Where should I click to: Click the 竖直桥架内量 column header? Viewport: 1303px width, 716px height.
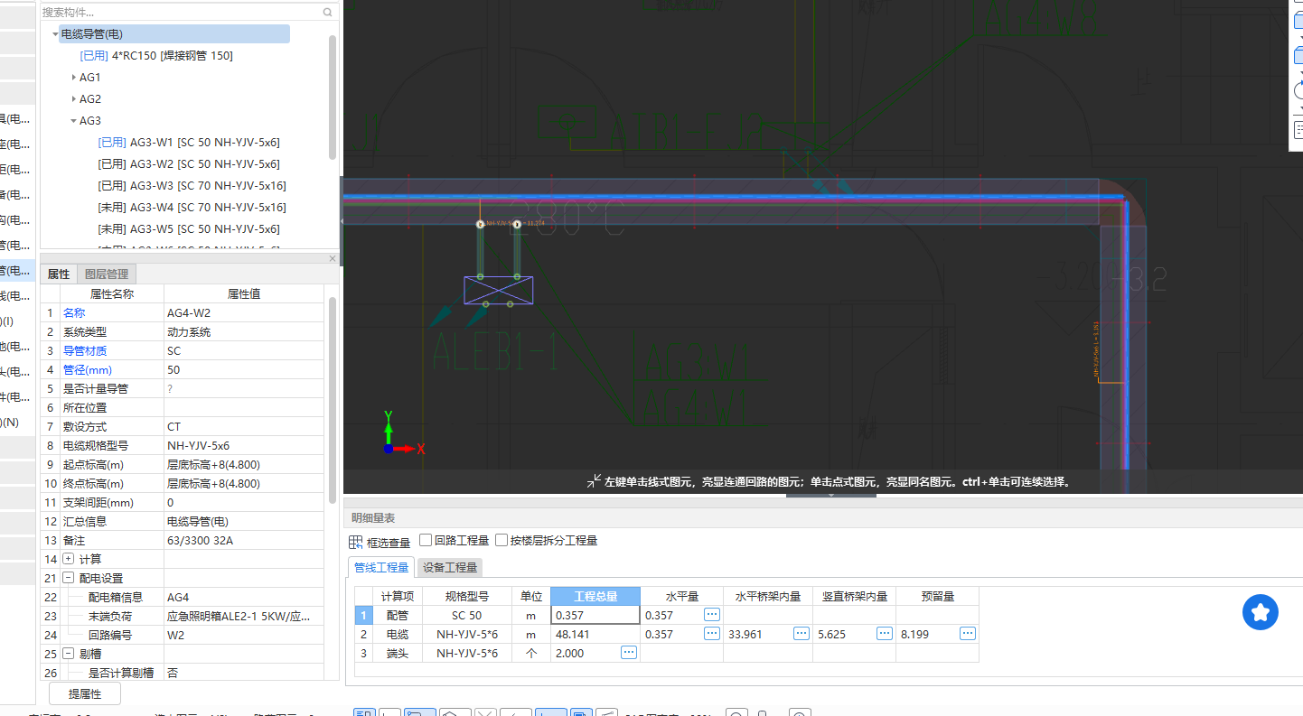[x=855, y=596]
